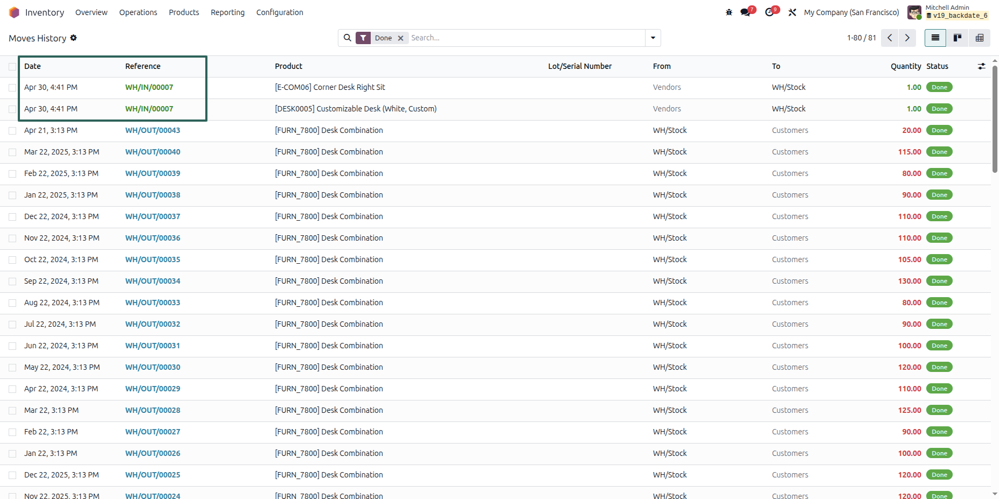
Task: Open the Overview menu
Action: pyautogui.click(x=92, y=12)
